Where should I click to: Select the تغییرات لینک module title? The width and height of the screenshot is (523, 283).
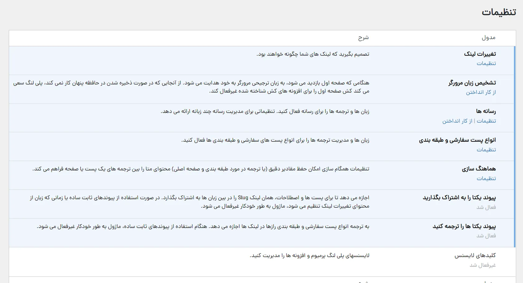[480, 54]
